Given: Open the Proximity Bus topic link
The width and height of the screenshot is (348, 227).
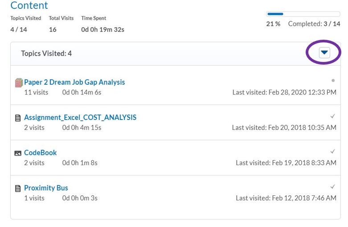Looking at the screenshot, I should point(46,188).
